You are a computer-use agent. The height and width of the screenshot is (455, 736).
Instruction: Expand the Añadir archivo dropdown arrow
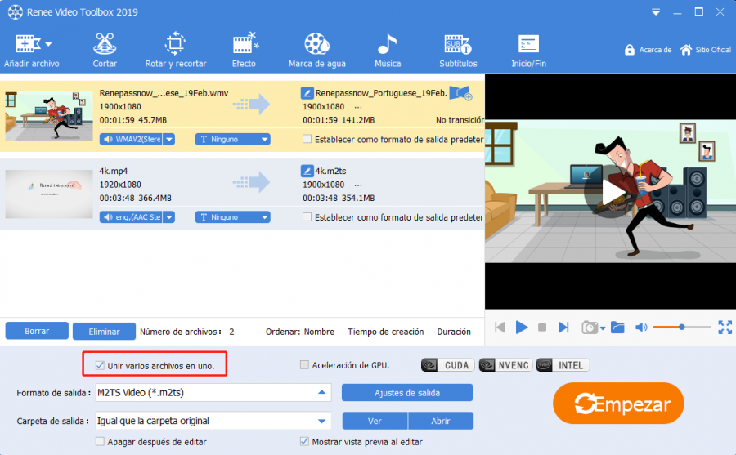coord(48,45)
